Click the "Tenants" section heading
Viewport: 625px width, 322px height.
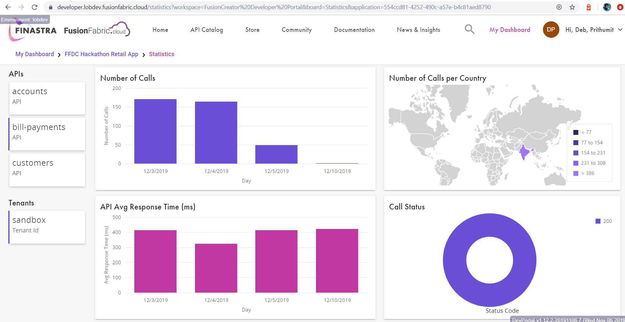[21, 203]
